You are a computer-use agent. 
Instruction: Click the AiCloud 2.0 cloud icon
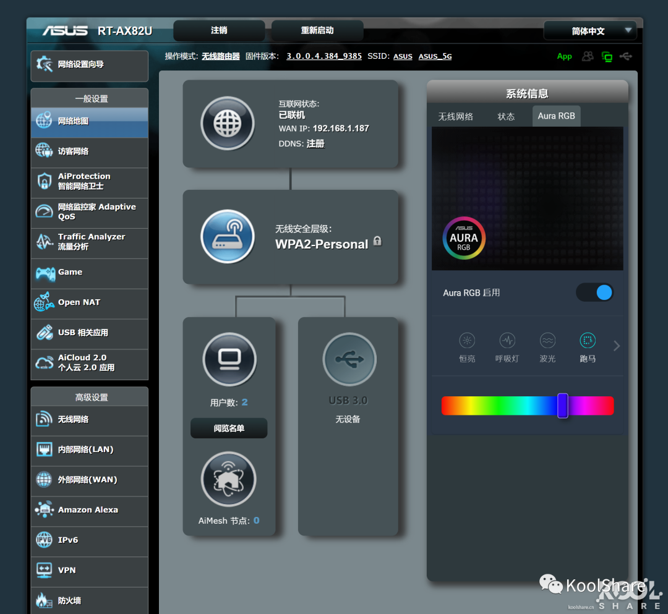pos(45,363)
